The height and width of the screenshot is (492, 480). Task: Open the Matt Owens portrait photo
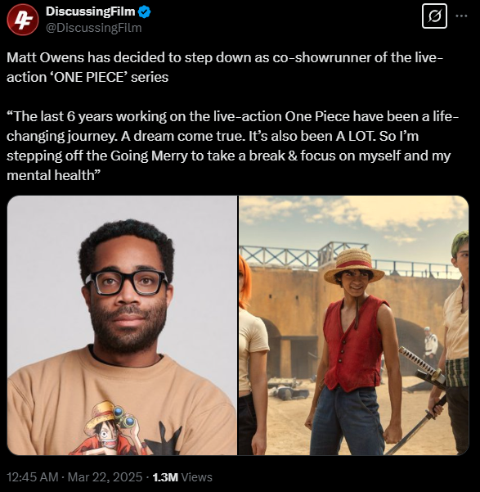pos(122,325)
